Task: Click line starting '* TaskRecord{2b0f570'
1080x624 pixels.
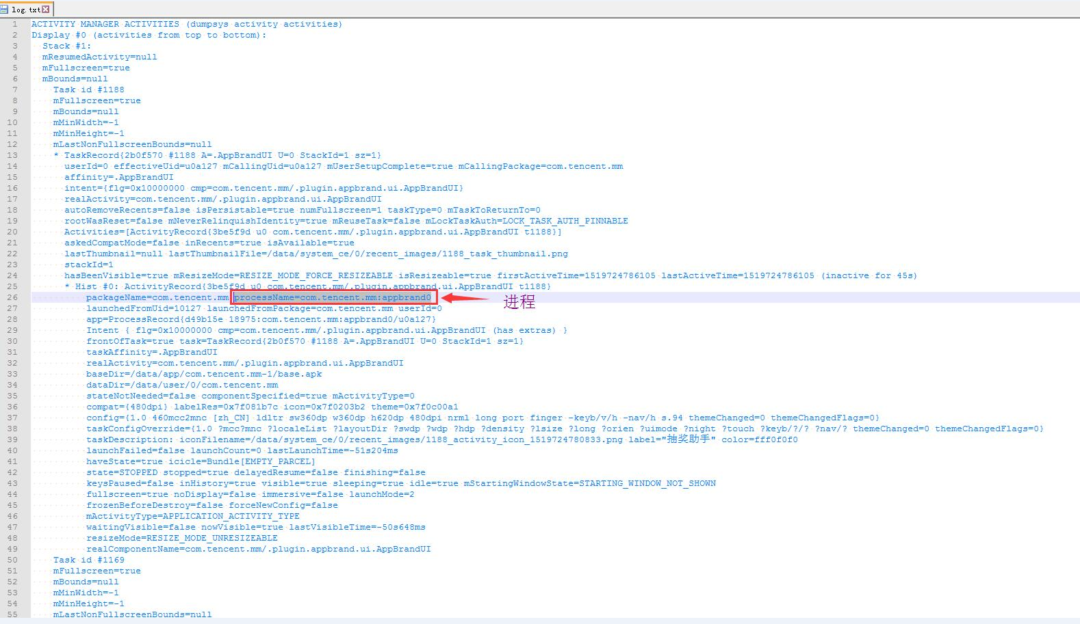Action: tap(218, 155)
